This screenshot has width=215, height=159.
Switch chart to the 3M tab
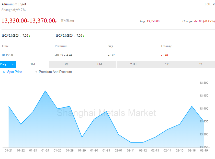[66, 64]
